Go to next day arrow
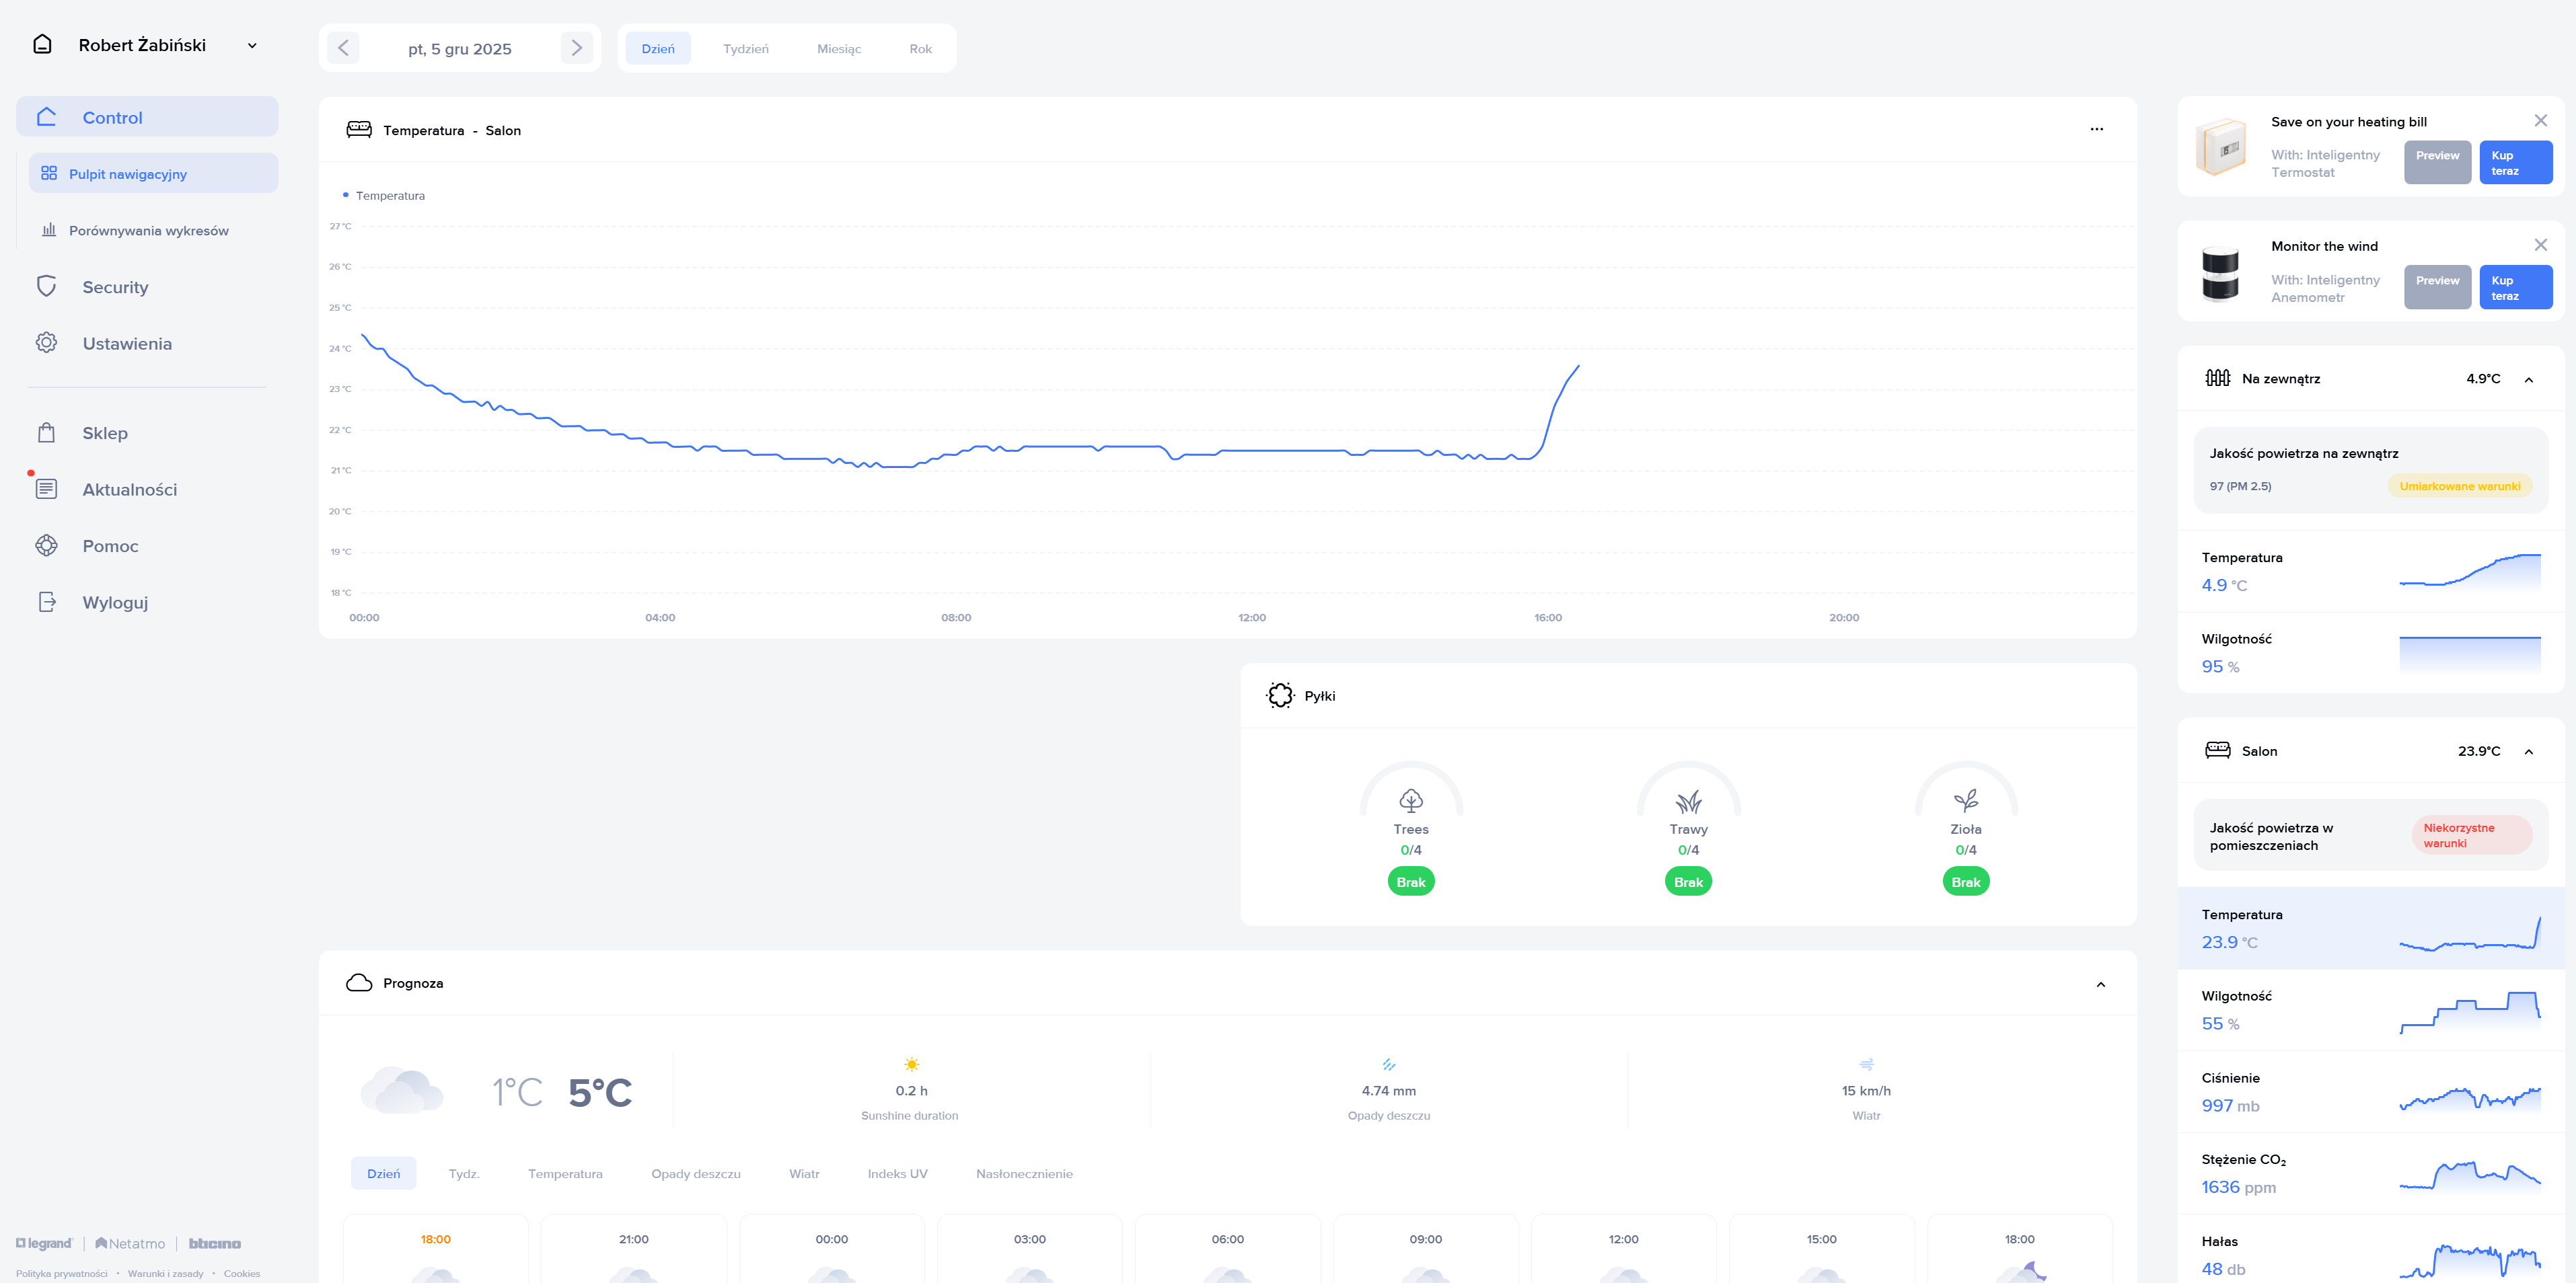This screenshot has width=2576, height=1283. [x=576, y=48]
